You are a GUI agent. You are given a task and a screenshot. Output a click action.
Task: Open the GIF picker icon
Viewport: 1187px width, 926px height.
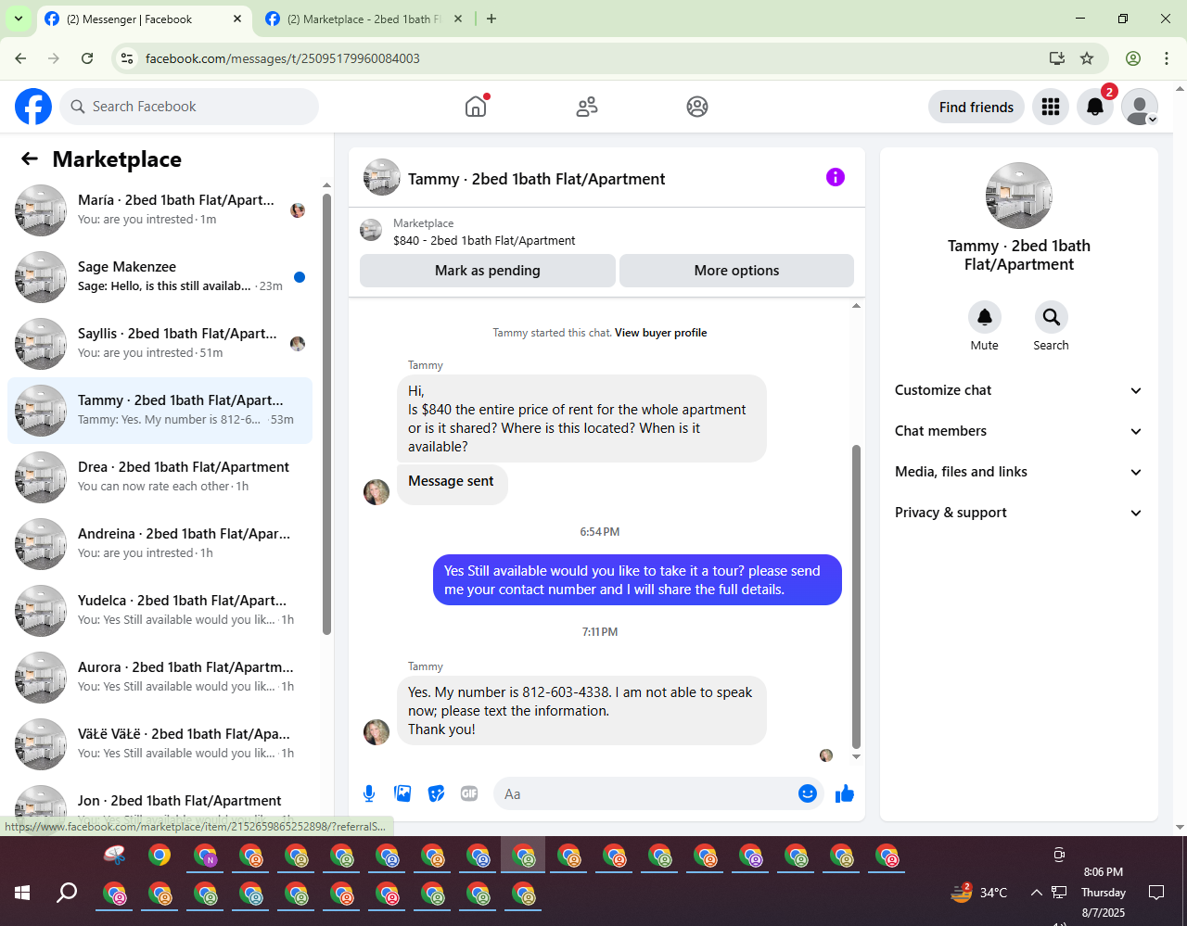point(469,793)
